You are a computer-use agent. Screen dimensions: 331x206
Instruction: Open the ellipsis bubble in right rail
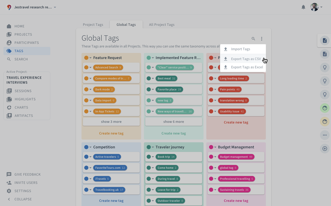pos(325,135)
